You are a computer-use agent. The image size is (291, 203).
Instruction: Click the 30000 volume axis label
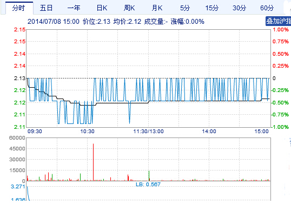tap(17, 159)
